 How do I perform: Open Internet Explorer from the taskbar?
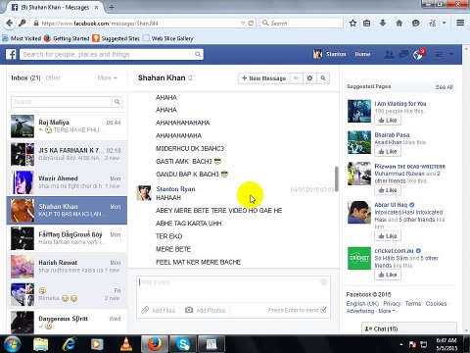[70, 344]
